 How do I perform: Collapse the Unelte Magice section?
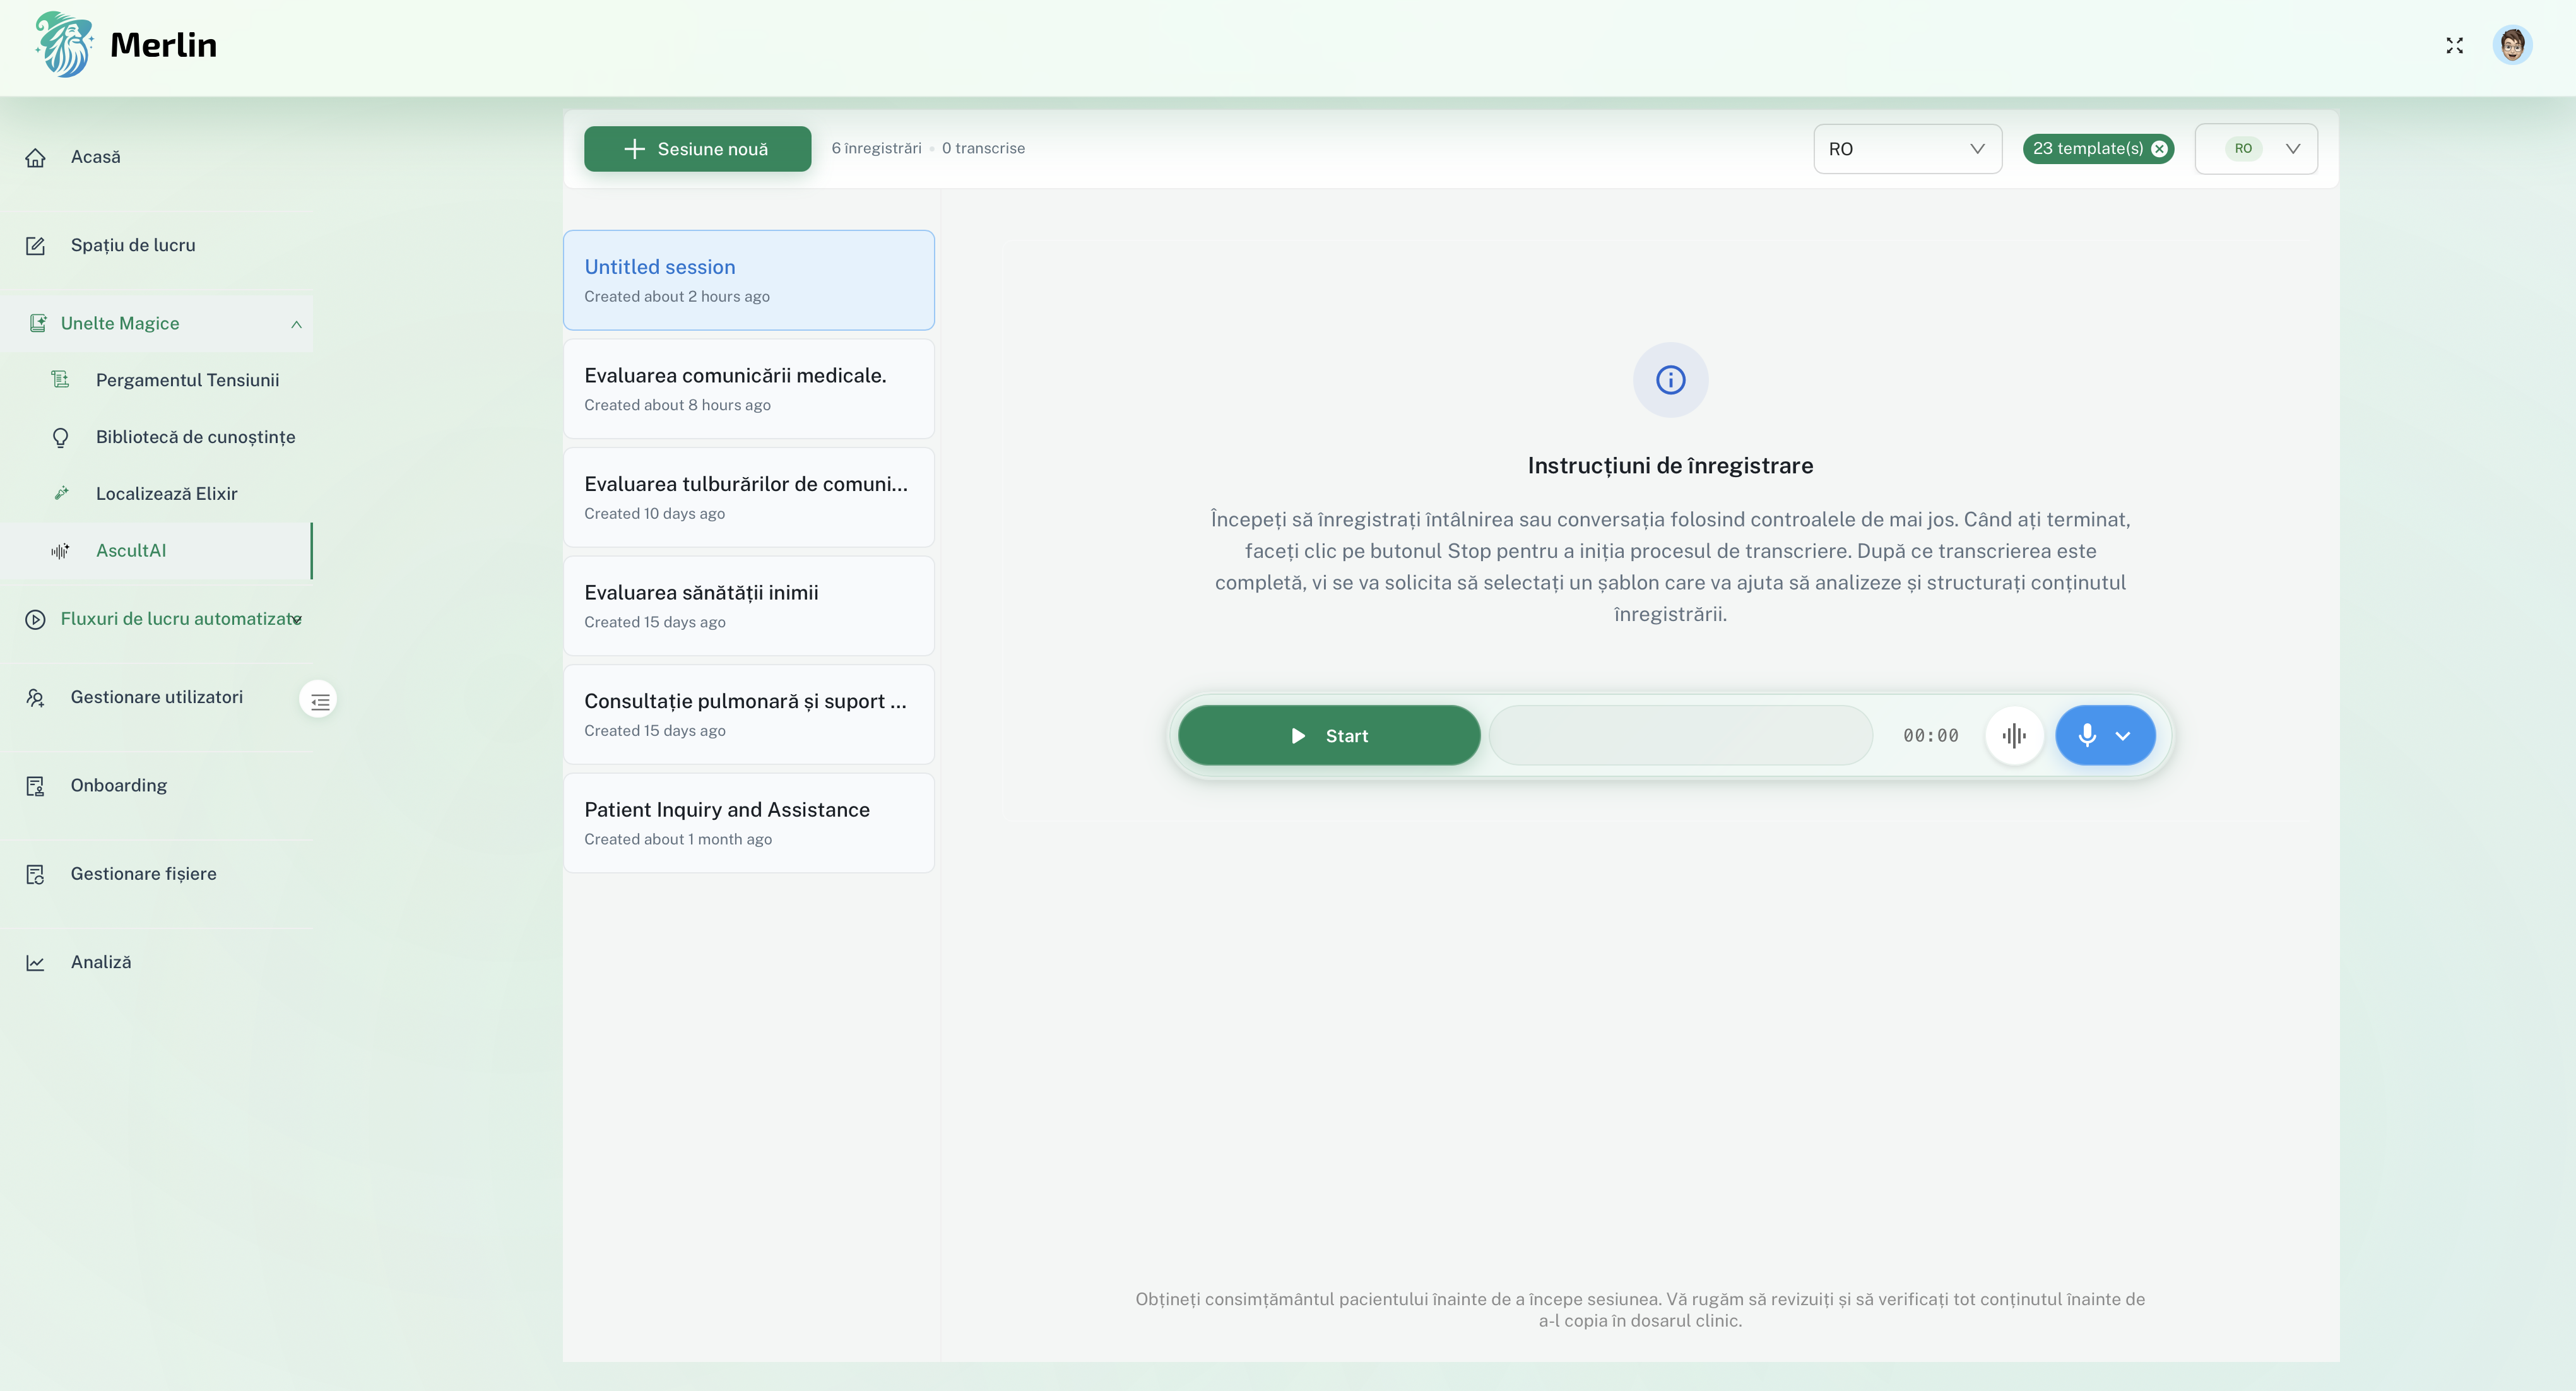click(296, 324)
